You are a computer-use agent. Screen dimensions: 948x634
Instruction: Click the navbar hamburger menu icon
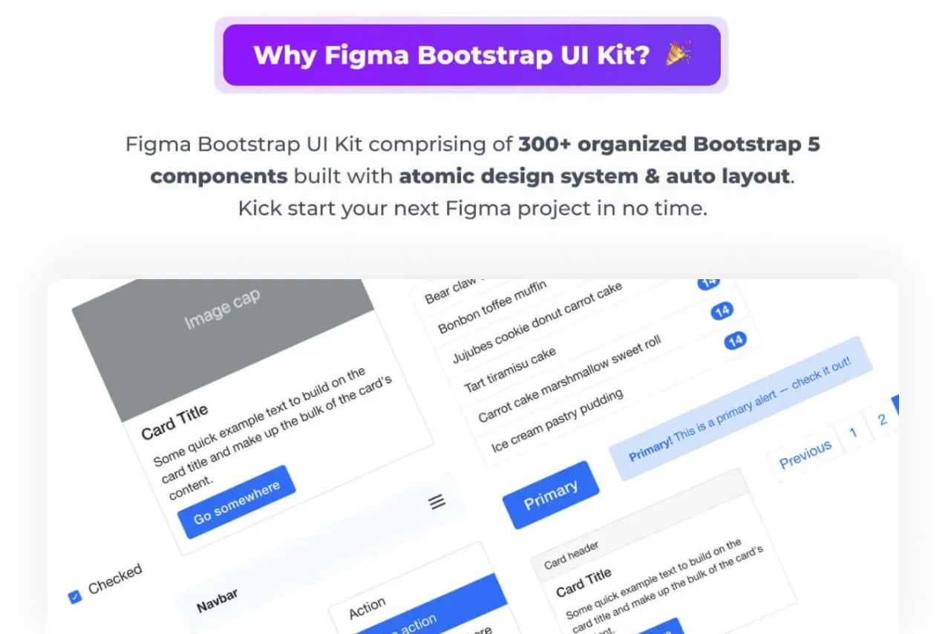[438, 502]
